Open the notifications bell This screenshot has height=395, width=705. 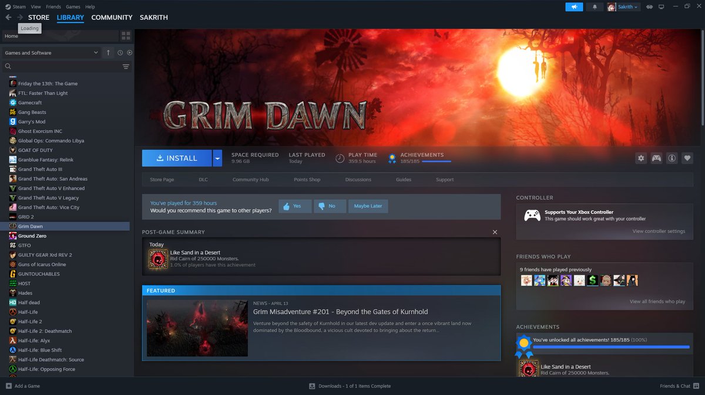[x=595, y=7]
